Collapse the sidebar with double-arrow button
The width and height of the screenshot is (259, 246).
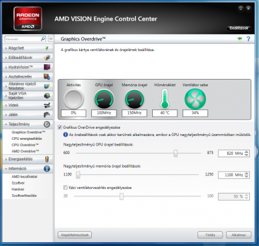click(x=51, y=39)
